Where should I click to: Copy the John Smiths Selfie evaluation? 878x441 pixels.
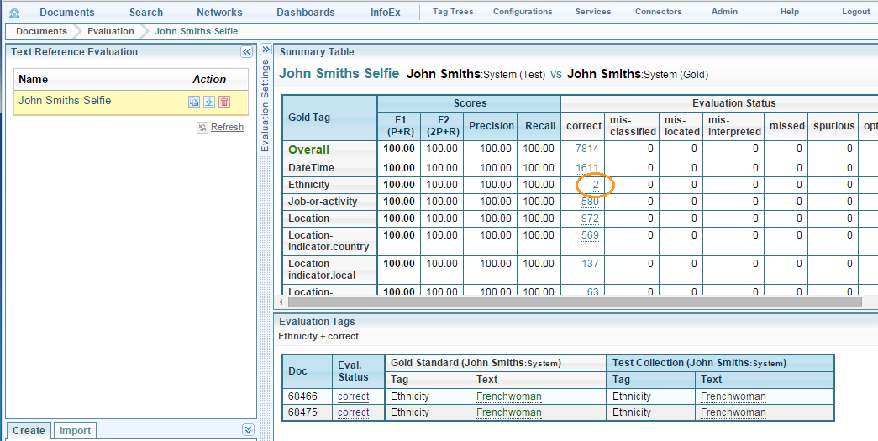194,102
